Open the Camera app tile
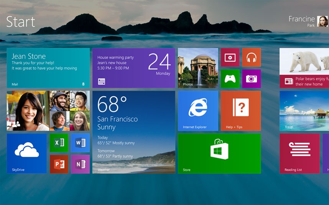This screenshot has width=329, height=205. (251, 79)
